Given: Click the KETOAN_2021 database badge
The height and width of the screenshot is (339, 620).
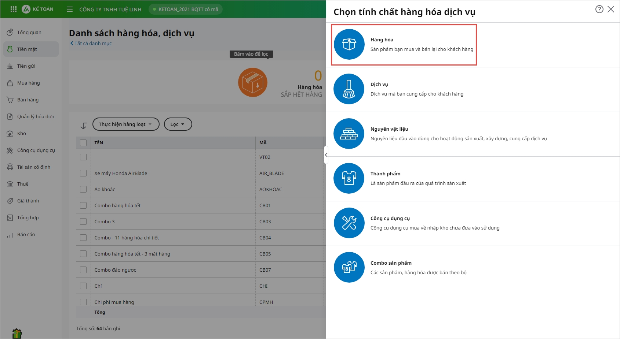Looking at the screenshot, I should pyautogui.click(x=186, y=9).
